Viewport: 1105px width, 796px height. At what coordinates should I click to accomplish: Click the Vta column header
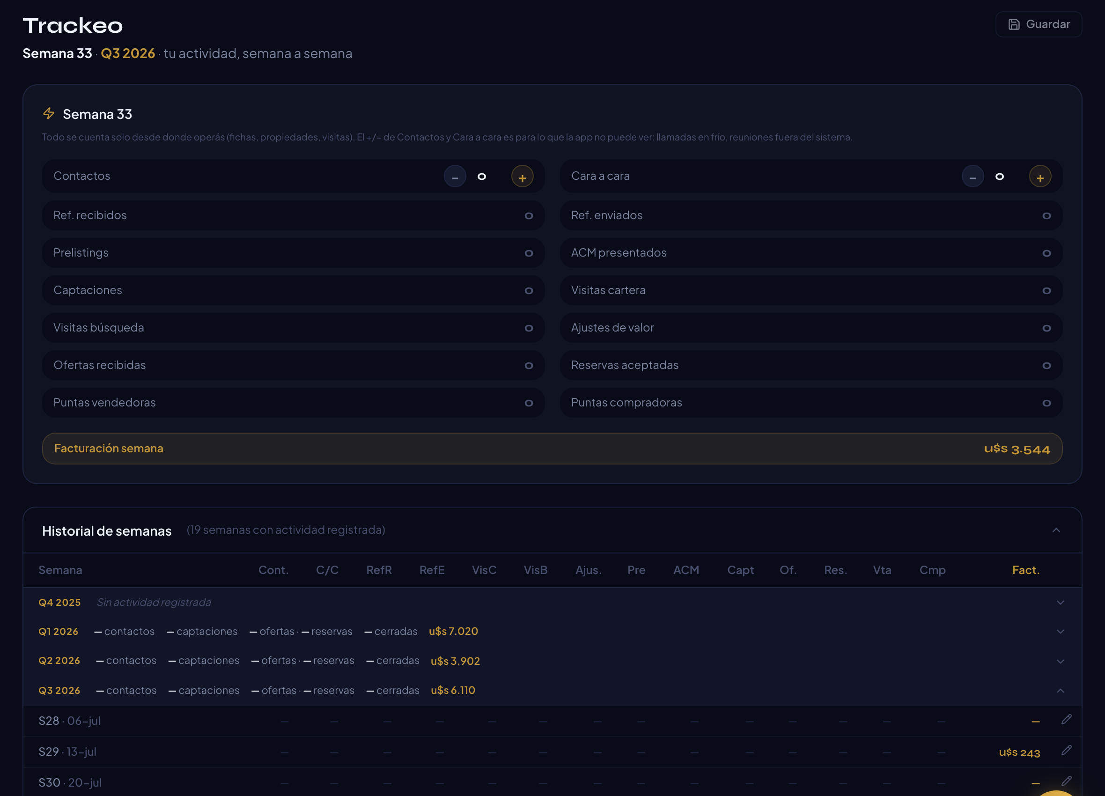click(x=882, y=570)
